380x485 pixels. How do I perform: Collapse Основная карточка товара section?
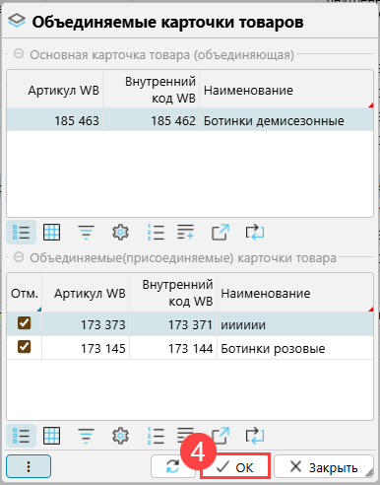coord(19,53)
